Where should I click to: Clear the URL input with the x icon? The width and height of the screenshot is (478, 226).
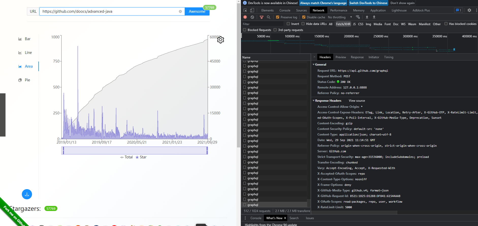180,11
